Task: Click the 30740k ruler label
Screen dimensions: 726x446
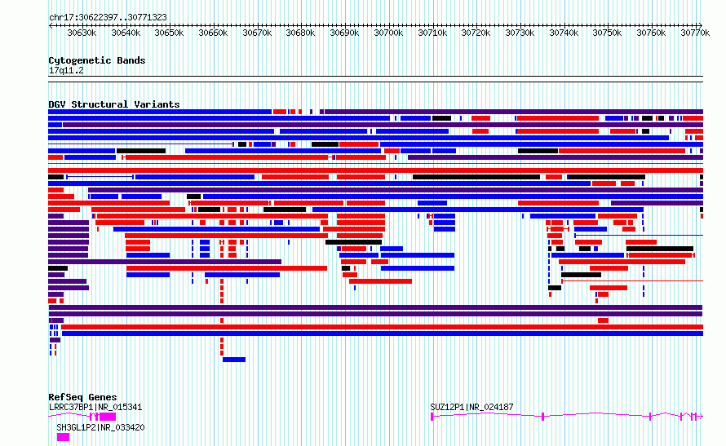Action: point(564,33)
